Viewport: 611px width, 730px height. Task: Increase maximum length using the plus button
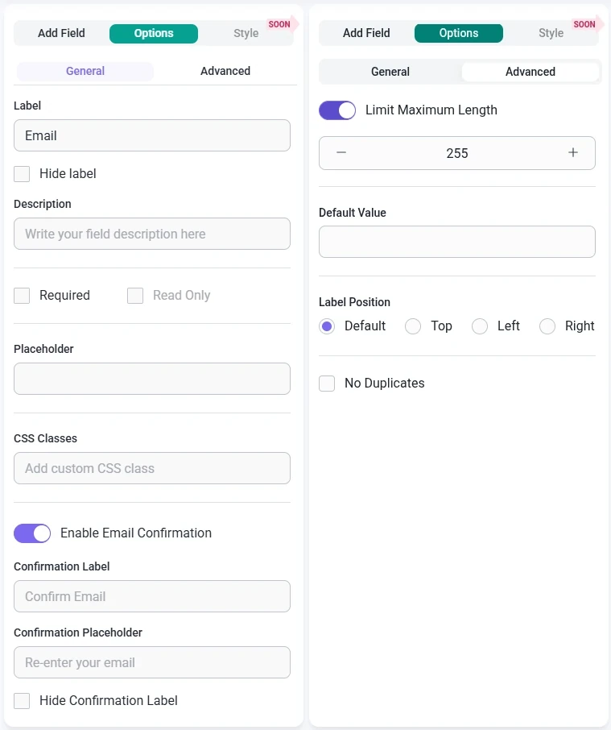click(573, 153)
